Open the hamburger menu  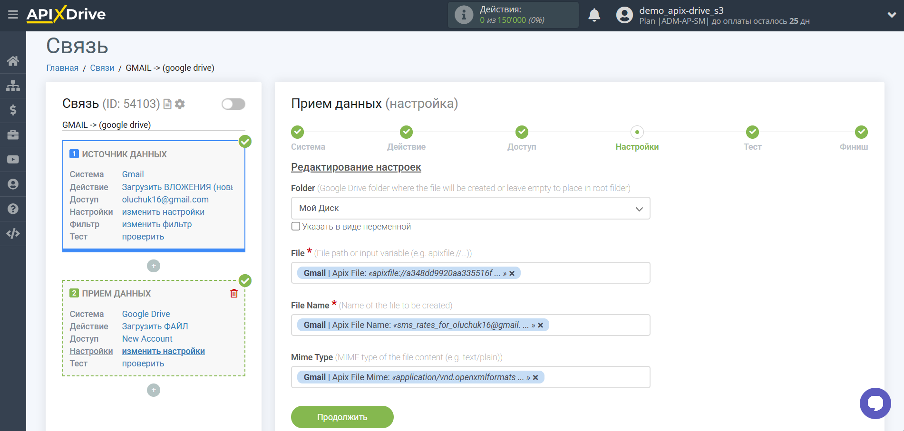13,15
